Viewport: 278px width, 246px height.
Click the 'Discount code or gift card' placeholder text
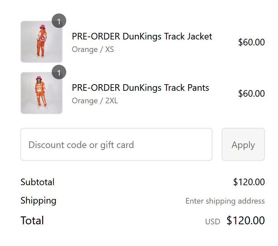[x=81, y=145]
